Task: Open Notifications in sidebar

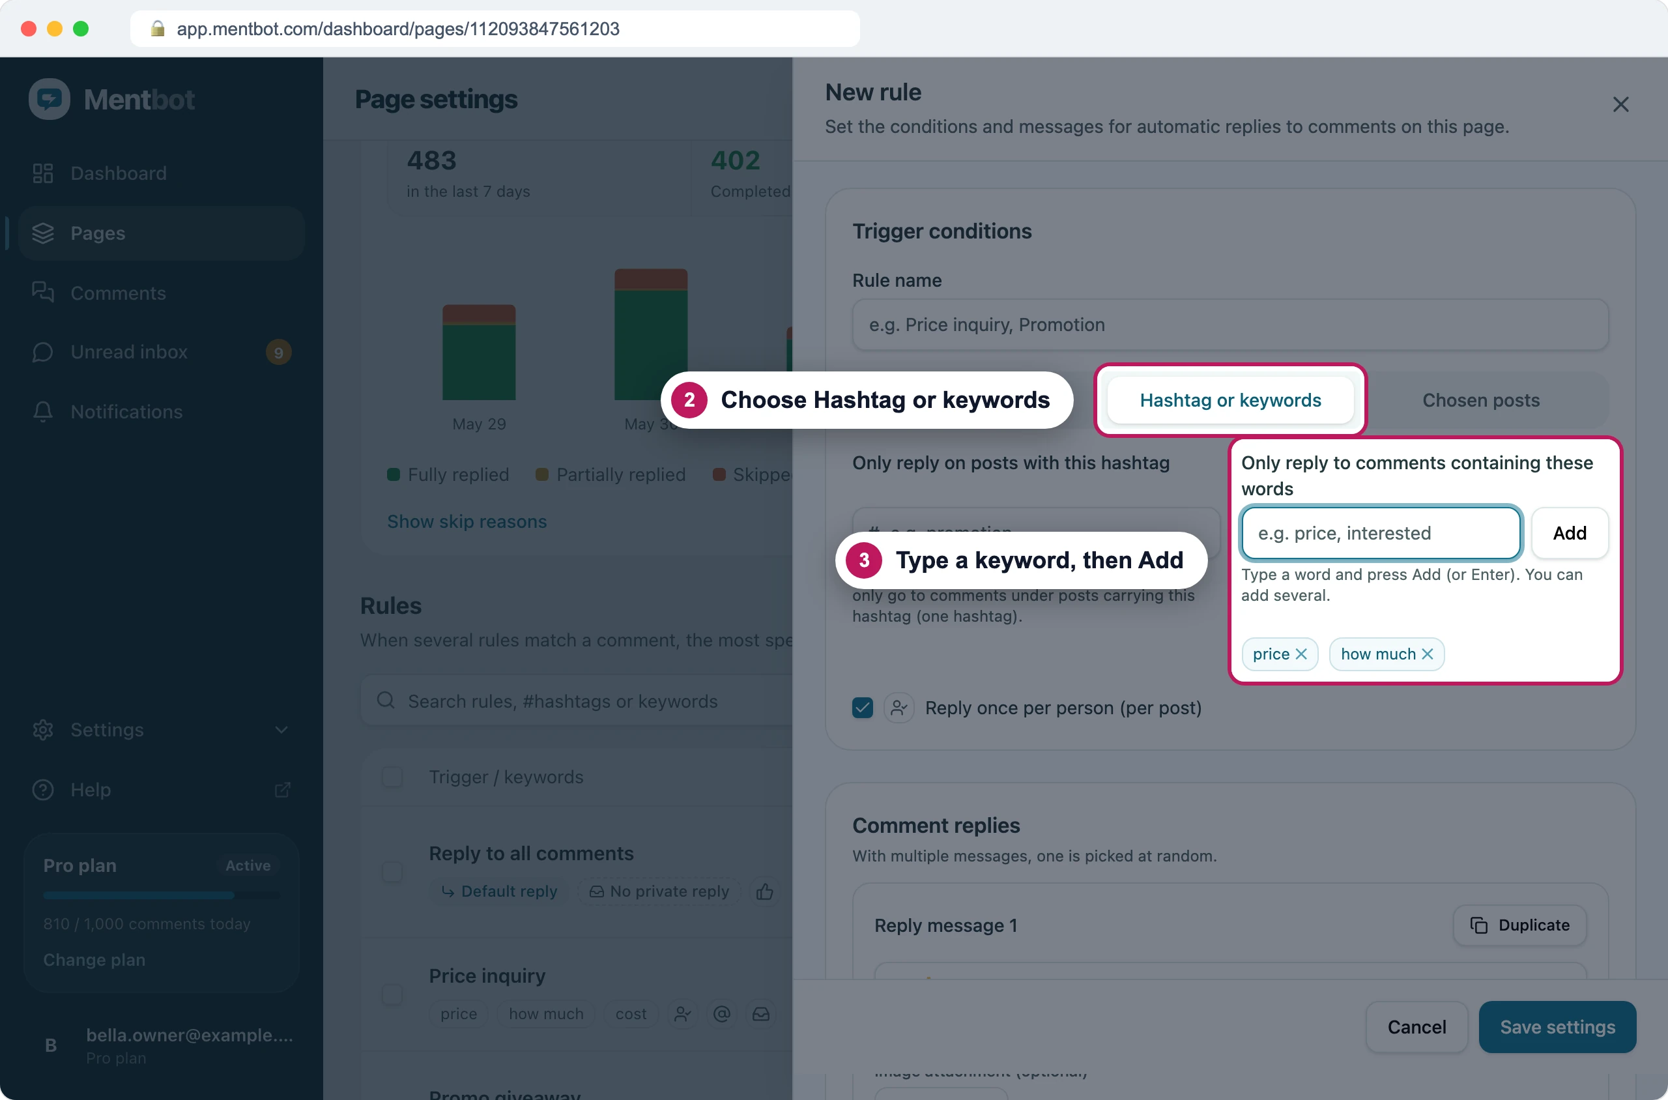Action: 162,412
